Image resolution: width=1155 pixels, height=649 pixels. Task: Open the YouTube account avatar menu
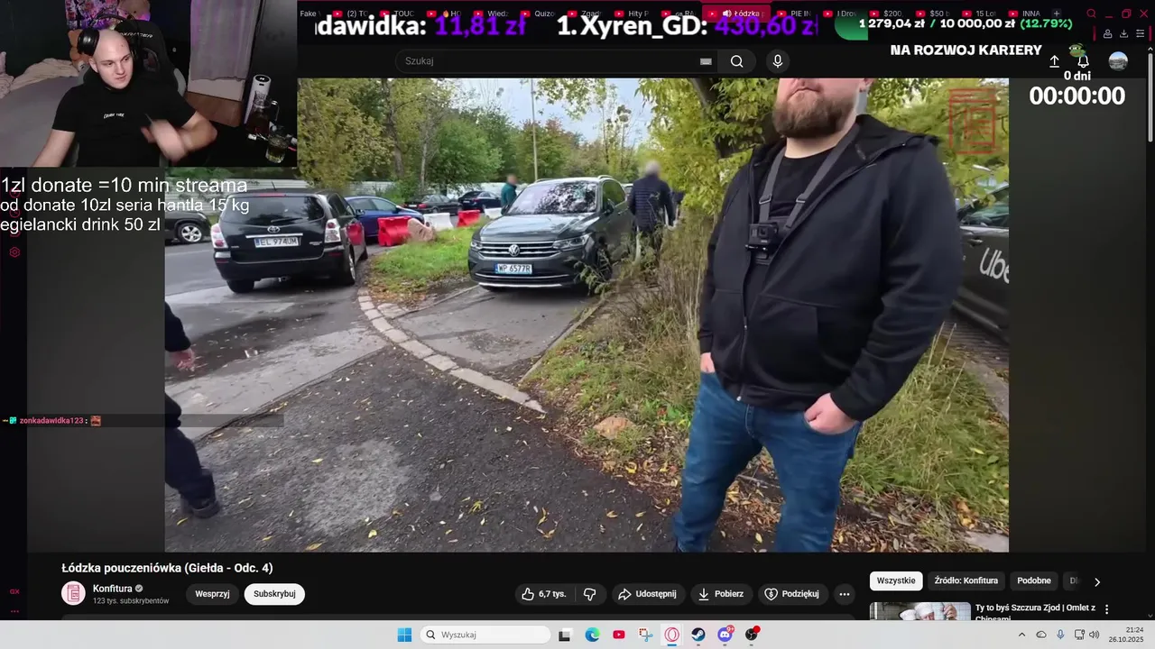(1118, 61)
